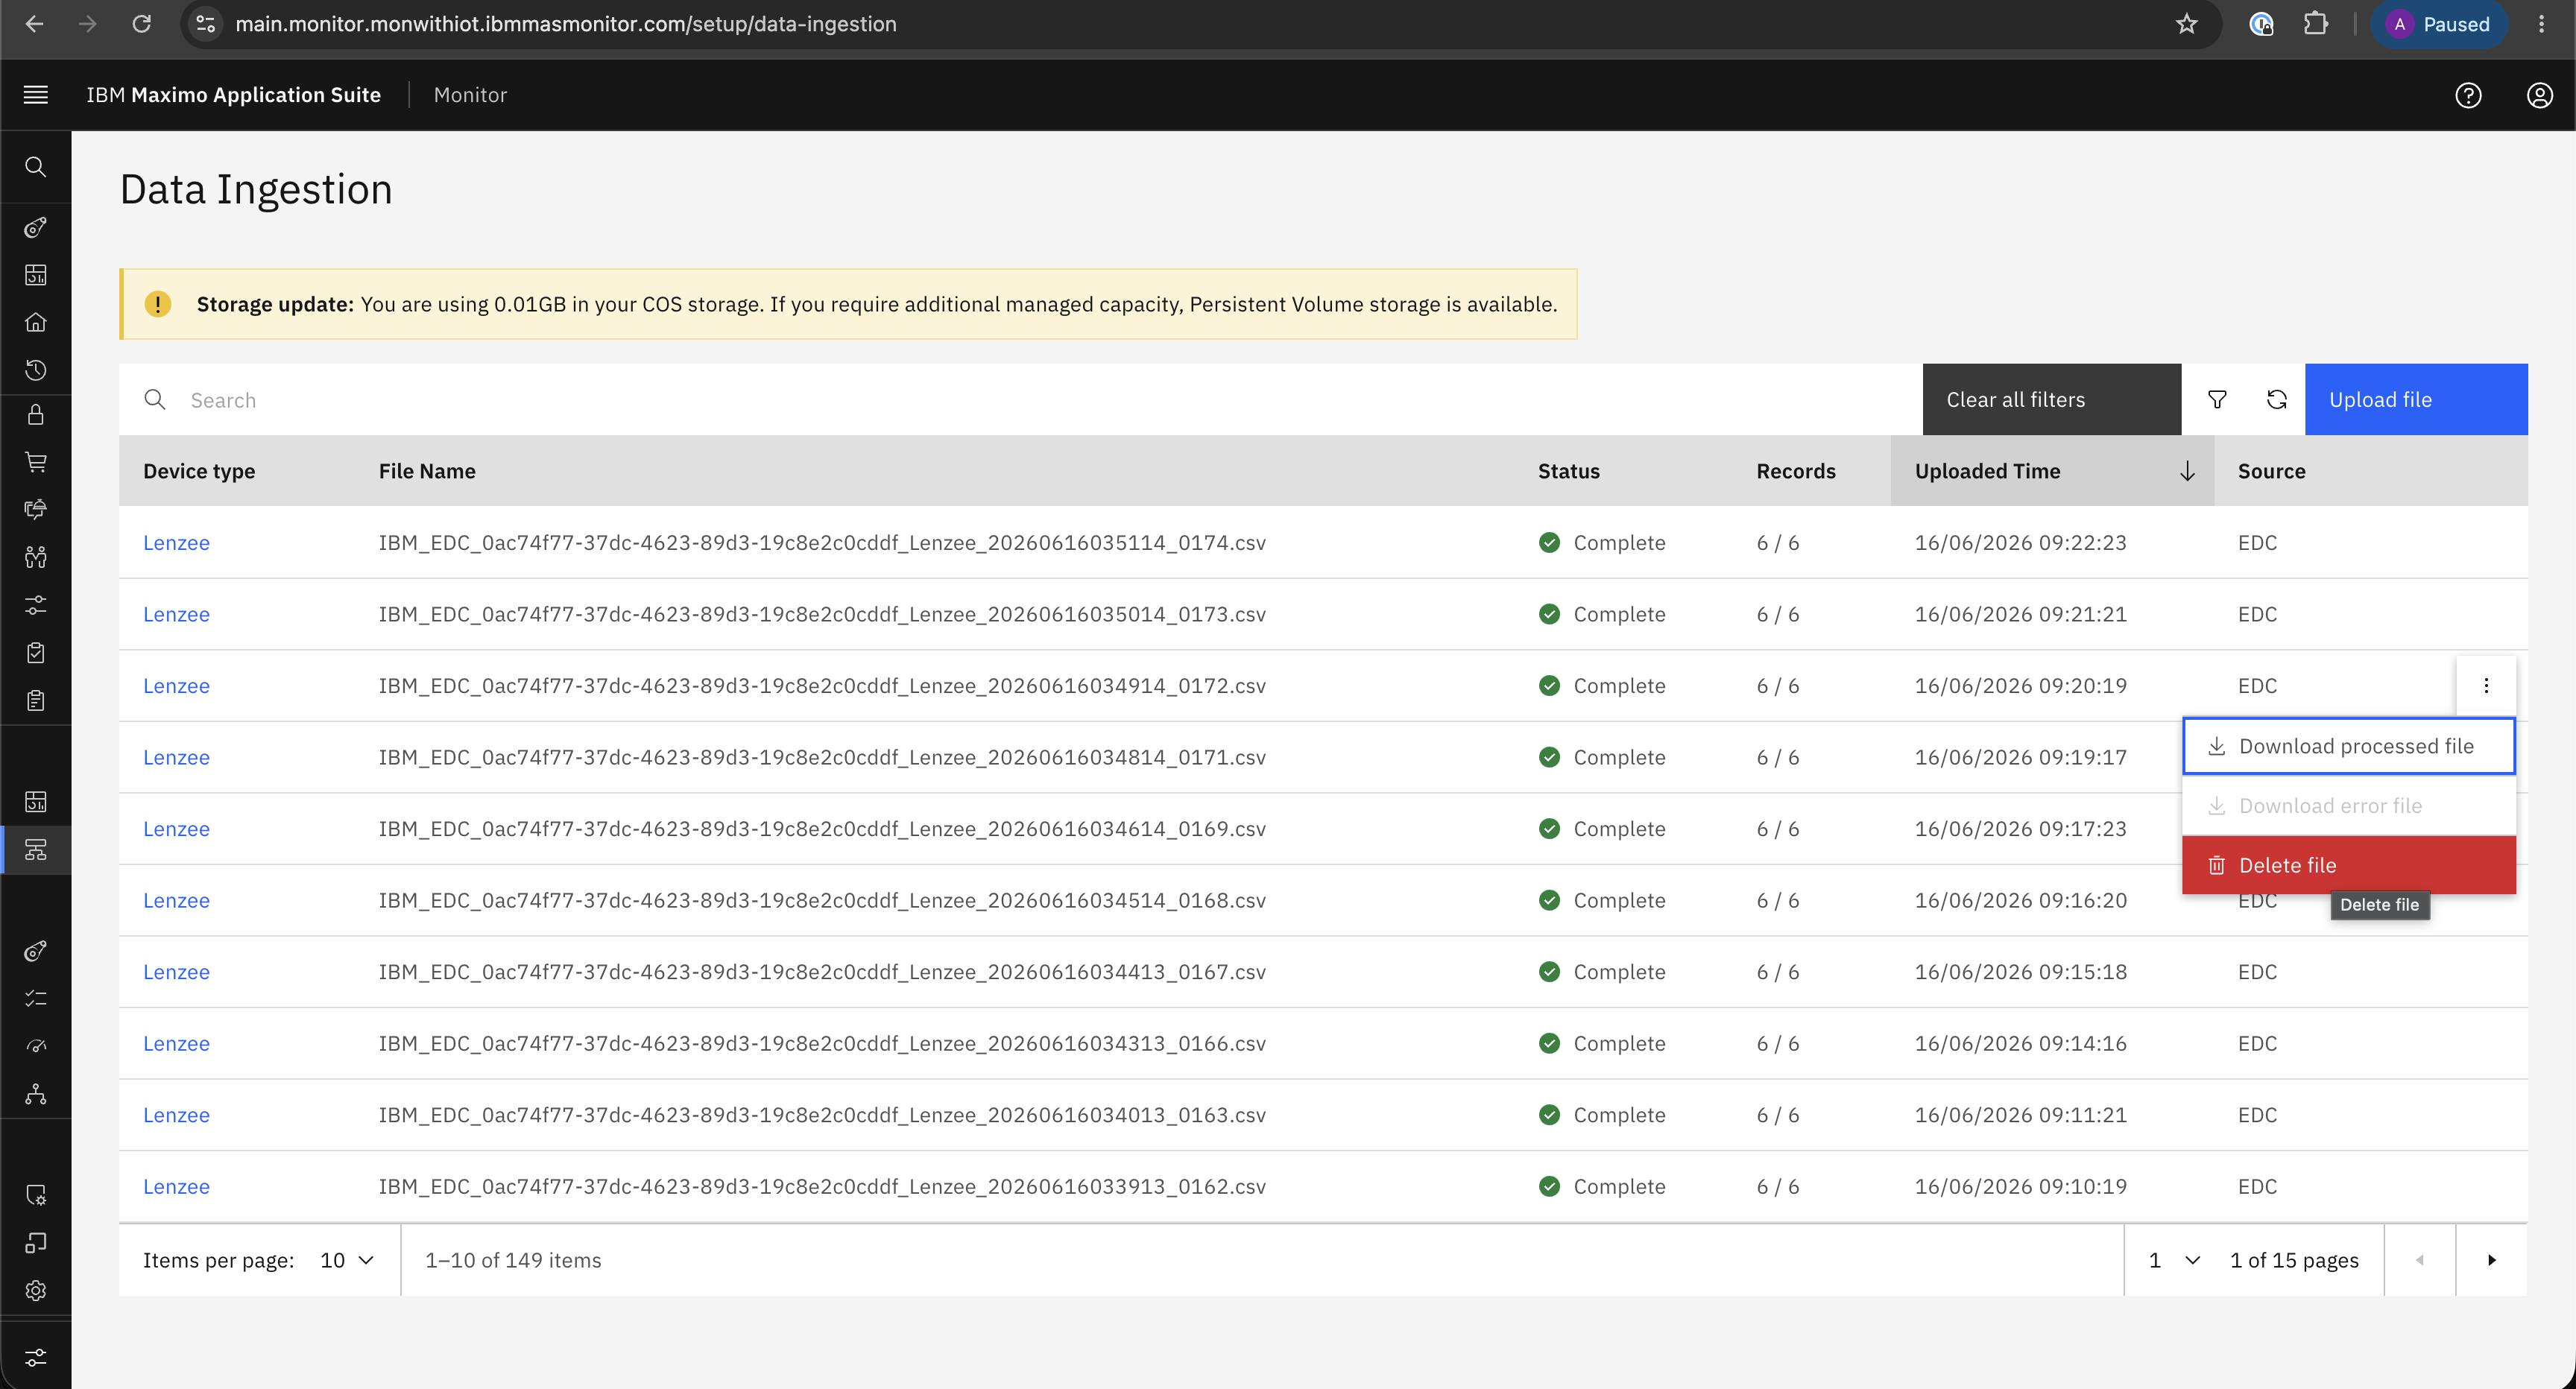Open the sidebar shopping cart icon
Image resolution: width=2576 pixels, height=1389 pixels.
[x=36, y=462]
